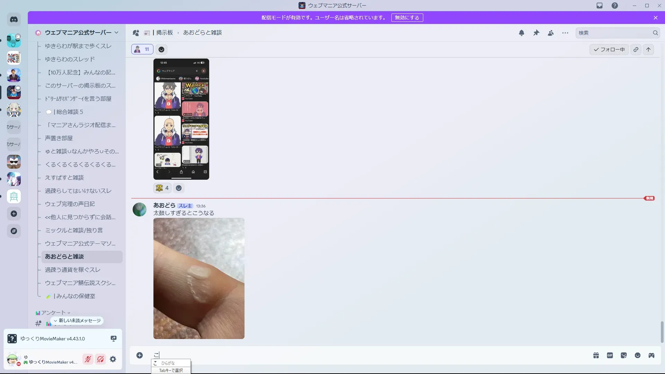Open the 声置き部屋 thread
The image size is (665, 374).
59,138
